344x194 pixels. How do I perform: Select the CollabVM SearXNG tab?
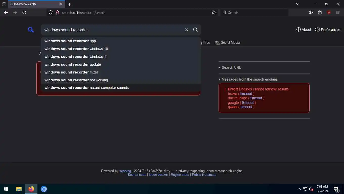point(36,4)
